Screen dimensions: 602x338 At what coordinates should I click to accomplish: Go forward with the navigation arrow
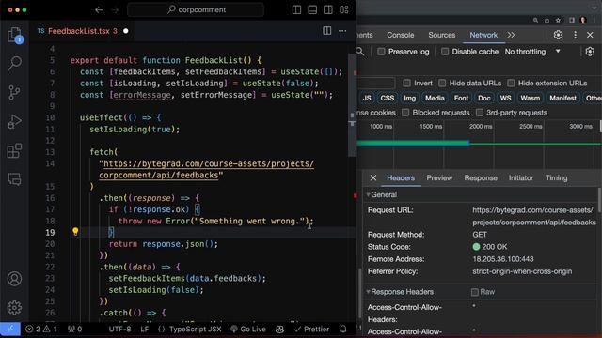[115, 10]
